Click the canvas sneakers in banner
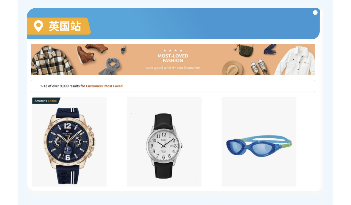The width and height of the screenshot is (351, 205). point(259,67)
